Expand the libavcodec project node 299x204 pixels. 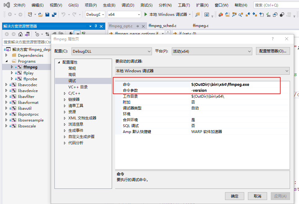coord(6,85)
